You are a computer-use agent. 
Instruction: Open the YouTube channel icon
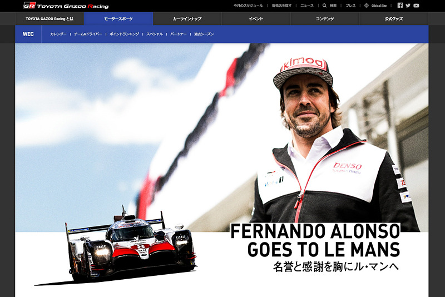(416, 6)
